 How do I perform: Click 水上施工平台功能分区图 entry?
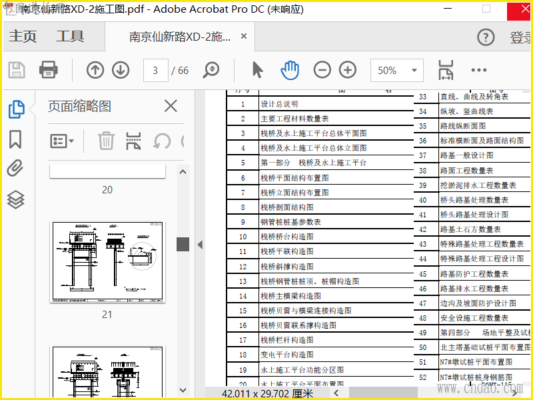[x=302, y=370]
